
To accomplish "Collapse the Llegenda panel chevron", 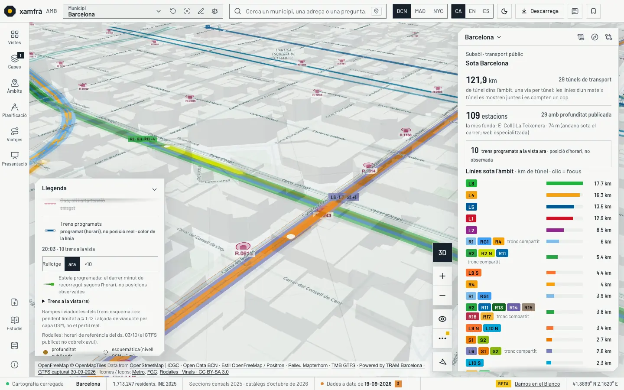I will [x=154, y=189].
